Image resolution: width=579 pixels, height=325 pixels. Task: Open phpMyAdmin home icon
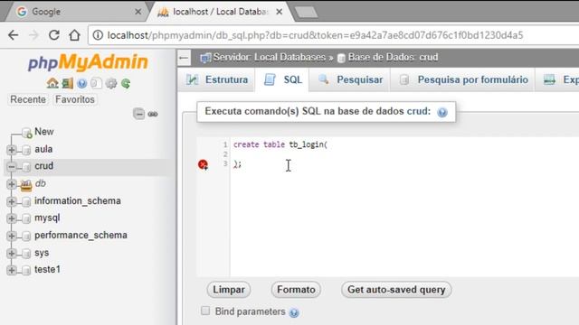[x=52, y=83]
